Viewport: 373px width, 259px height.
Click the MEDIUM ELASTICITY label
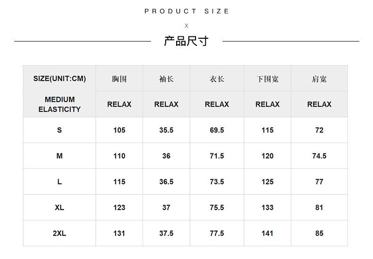pos(59,104)
